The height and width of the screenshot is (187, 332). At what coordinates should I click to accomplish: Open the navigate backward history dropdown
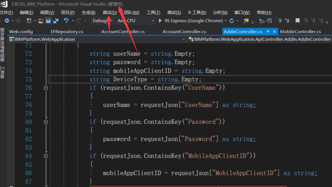tap(12, 21)
